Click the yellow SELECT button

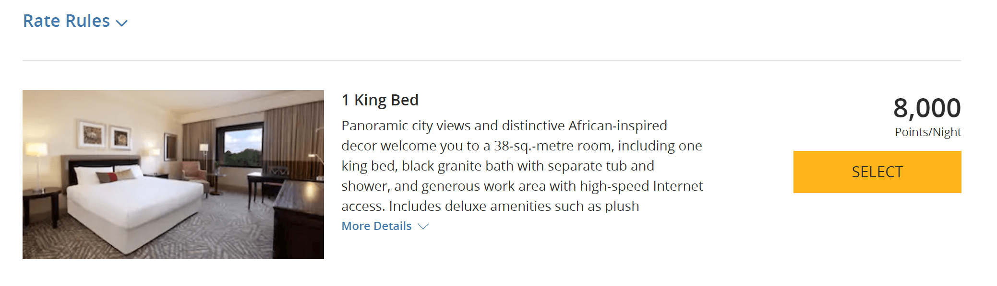(877, 172)
